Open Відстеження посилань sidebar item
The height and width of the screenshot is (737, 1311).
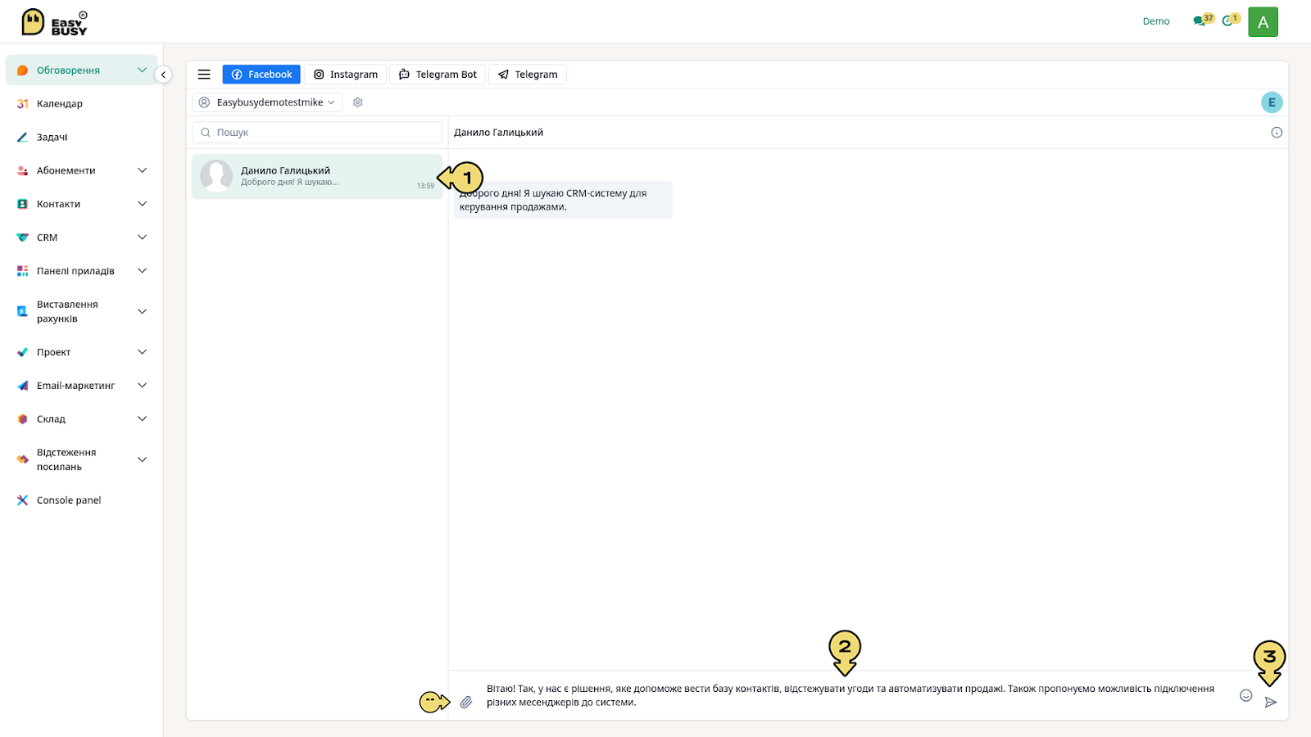[81, 459]
